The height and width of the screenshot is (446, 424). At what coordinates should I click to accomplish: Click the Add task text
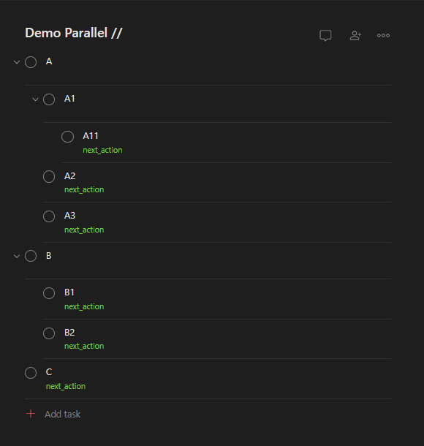pyautogui.click(x=63, y=414)
